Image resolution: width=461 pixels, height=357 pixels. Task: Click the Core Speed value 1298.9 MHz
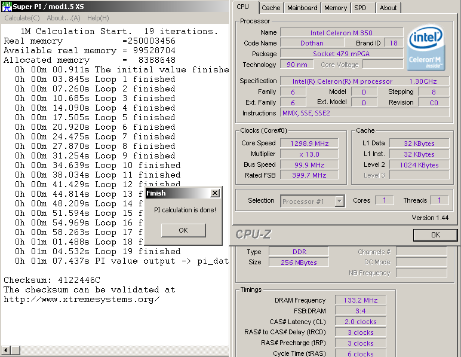(x=309, y=144)
